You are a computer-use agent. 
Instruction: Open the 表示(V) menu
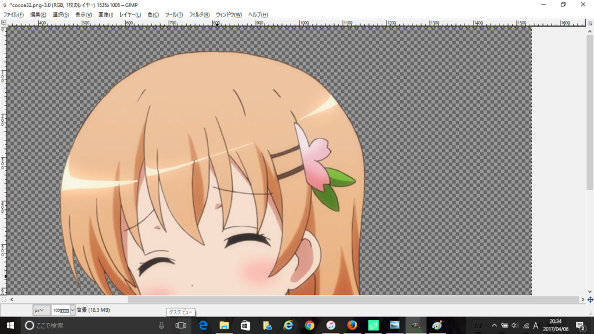[x=84, y=14]
